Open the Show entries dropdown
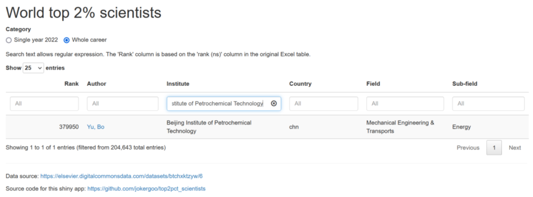The image size is (533, 197). point(33,68)
